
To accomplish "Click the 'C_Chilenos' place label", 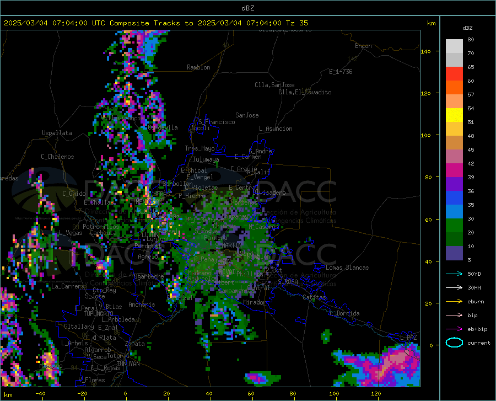I will pyautogui.click(x=57, y=157).
